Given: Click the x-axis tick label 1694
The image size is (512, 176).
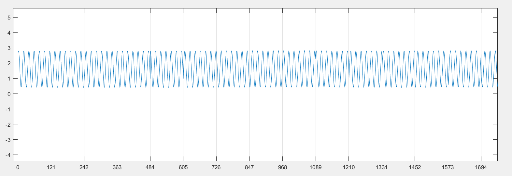Looking at the screenshot, I should [x=481, y=168].
